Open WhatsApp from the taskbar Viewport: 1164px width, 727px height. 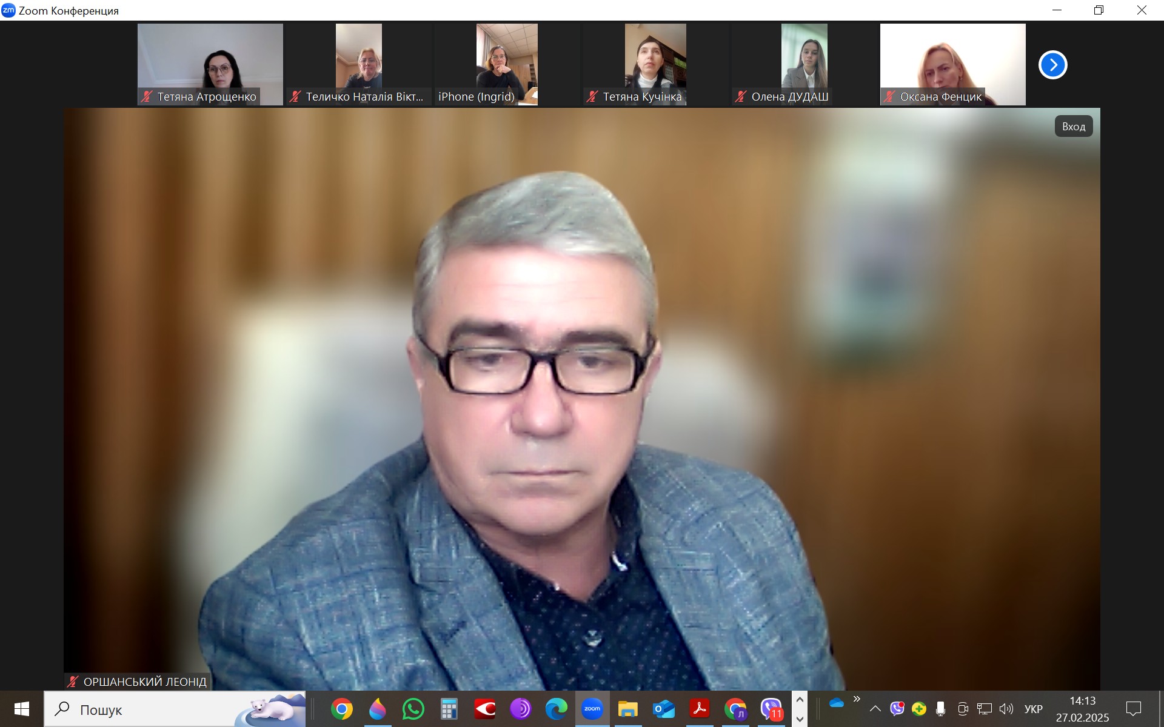click(413, 708)
